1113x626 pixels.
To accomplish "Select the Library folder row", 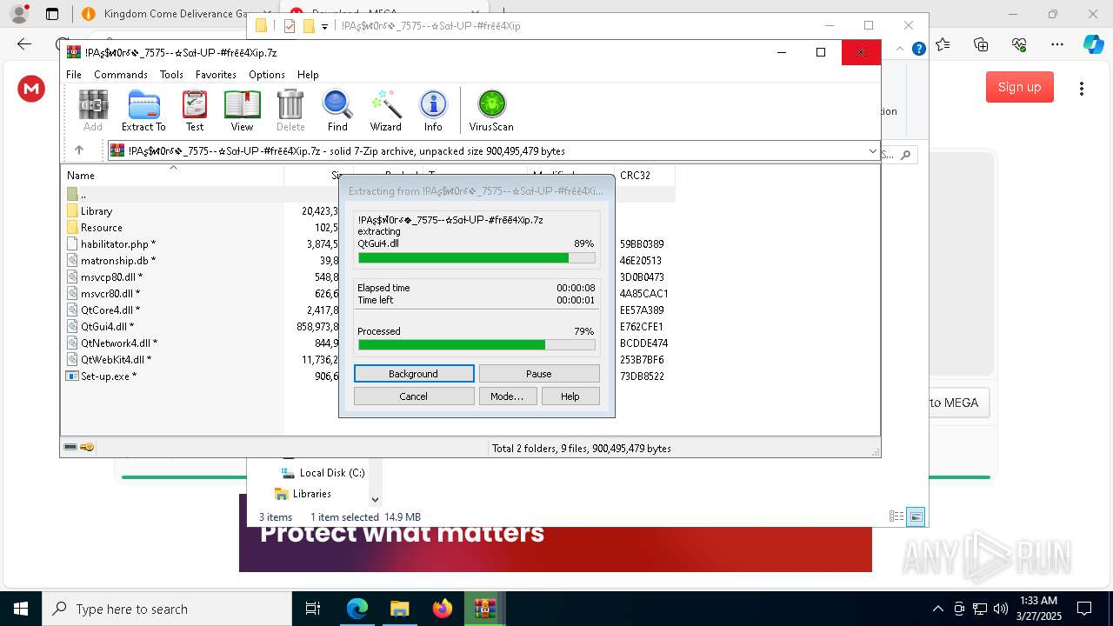I will point(97,211).
